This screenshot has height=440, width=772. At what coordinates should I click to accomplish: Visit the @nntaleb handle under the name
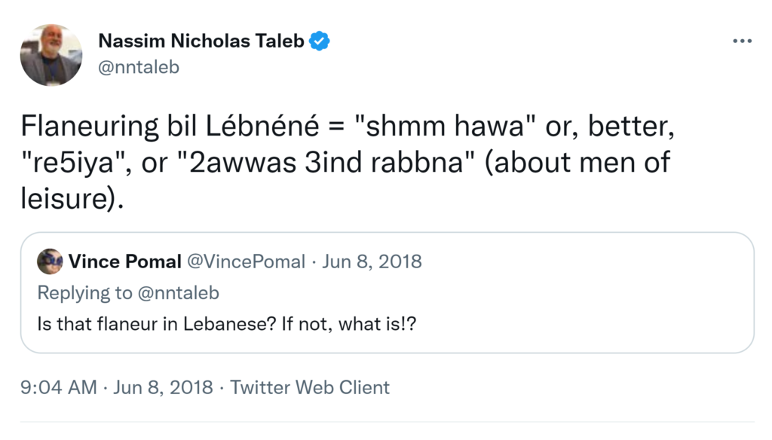click(x=139, y=67)
